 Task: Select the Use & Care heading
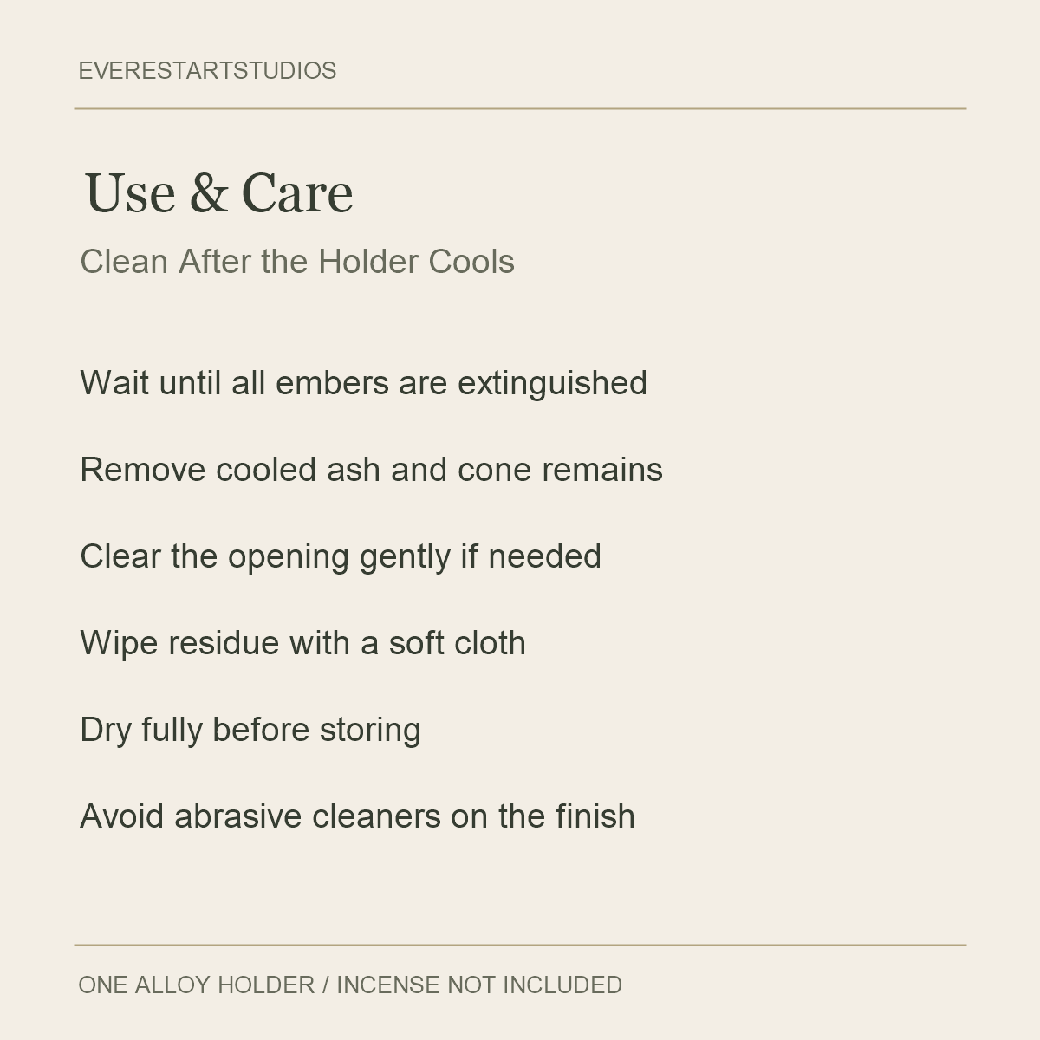click(x=218, y=192)
